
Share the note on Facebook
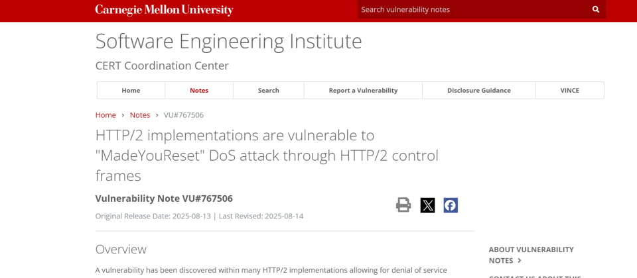pos(451,205)
